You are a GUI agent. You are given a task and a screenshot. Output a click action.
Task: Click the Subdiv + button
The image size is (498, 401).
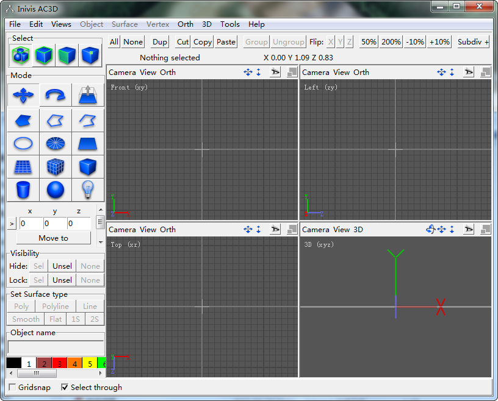click(x=471, y=41)
